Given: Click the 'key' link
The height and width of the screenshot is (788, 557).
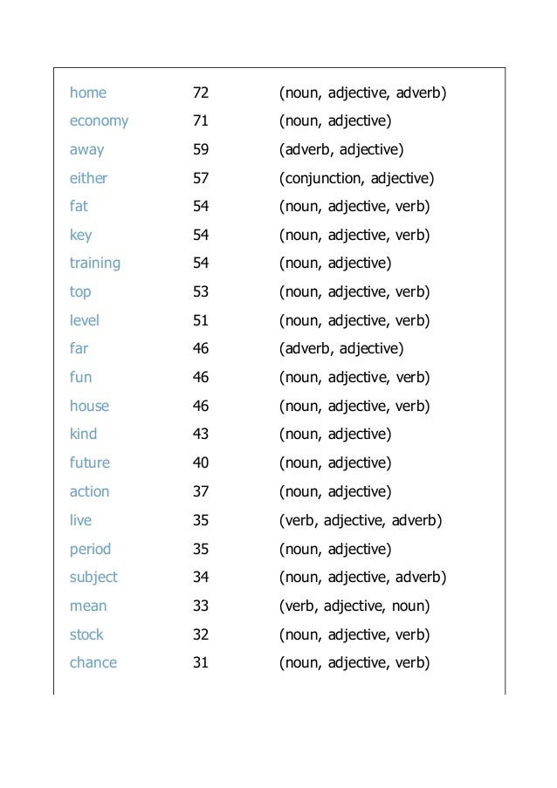Looking at the screenshot, I should [x=81, y=235].
